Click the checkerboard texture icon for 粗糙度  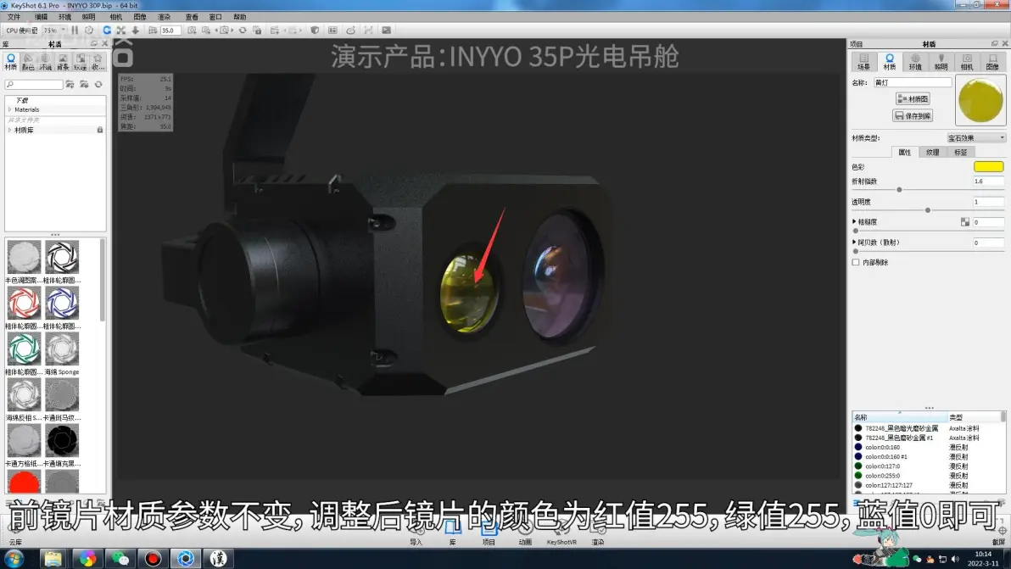[x=965, y=222]
